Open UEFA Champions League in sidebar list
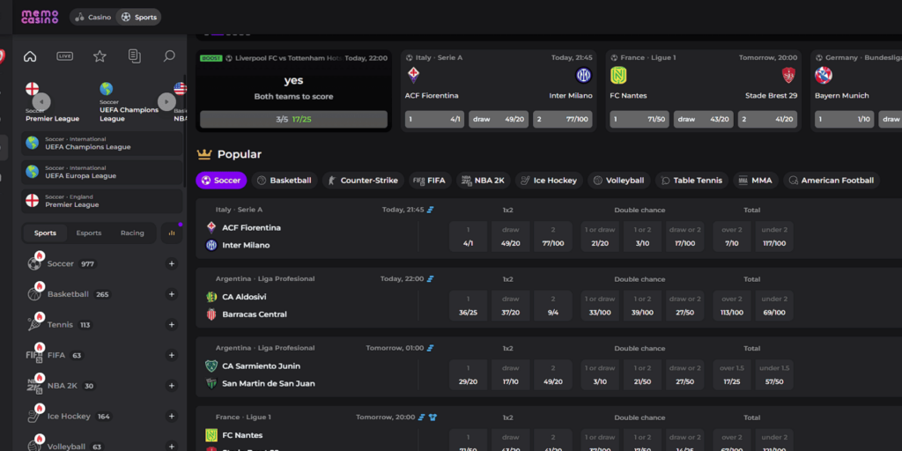This screenshot has width=902, height=451. tap(102, 144)
